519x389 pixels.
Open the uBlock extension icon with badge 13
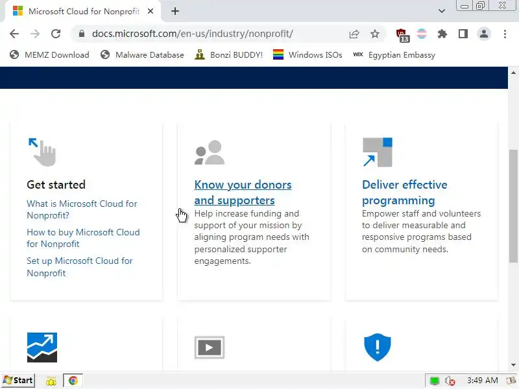click(x=402, y=35)
